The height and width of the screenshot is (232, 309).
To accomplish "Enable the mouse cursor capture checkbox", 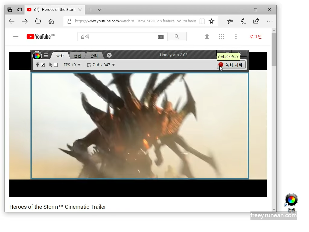I will [56, 65].
